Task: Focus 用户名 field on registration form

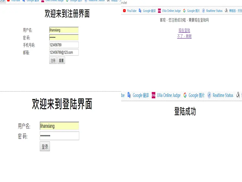Action: pyautogui.click(x=64, y=30)
